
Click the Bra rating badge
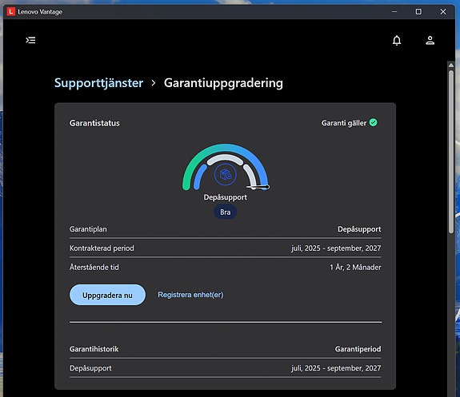click(x=225, y=212)
